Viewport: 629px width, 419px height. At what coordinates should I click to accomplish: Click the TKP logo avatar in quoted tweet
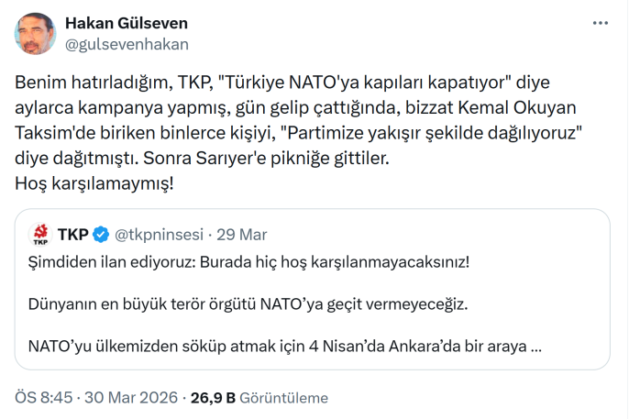pos(40,234)
